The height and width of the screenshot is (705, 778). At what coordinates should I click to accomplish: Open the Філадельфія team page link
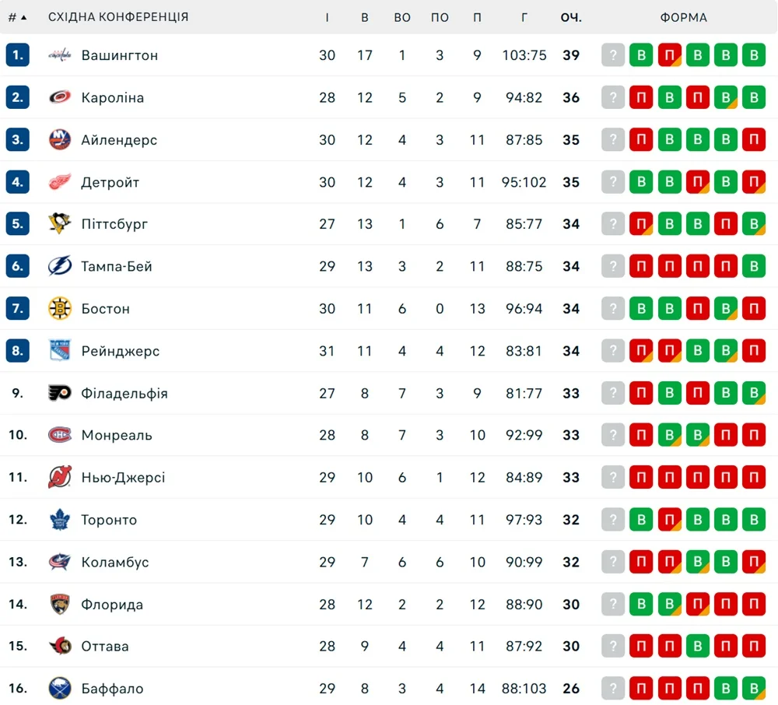124,393
